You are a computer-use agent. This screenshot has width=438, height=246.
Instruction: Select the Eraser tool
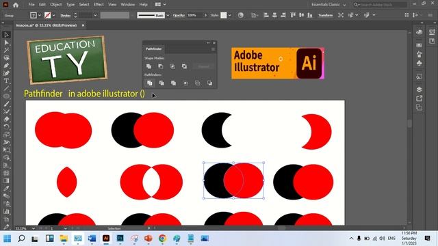(6, 120)
